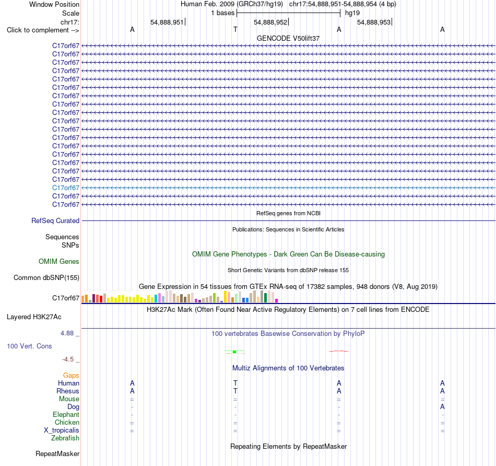Click the SNPs track label
This screenshot has height=466, width=496.
(70, 245)
